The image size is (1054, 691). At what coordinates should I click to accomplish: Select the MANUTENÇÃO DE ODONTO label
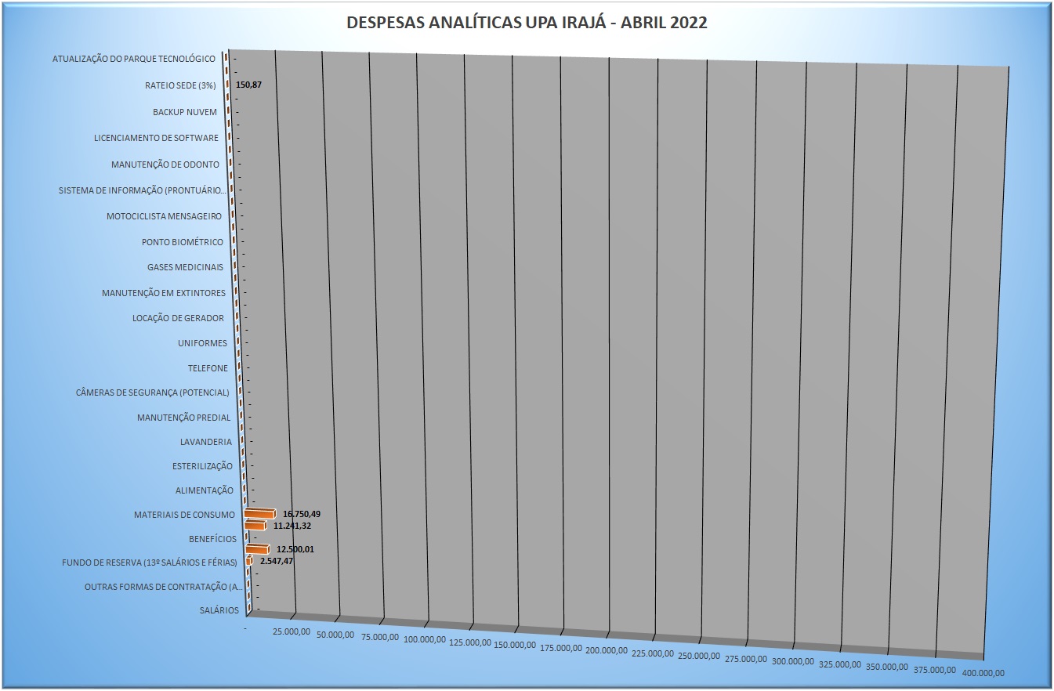coord(166,165)
